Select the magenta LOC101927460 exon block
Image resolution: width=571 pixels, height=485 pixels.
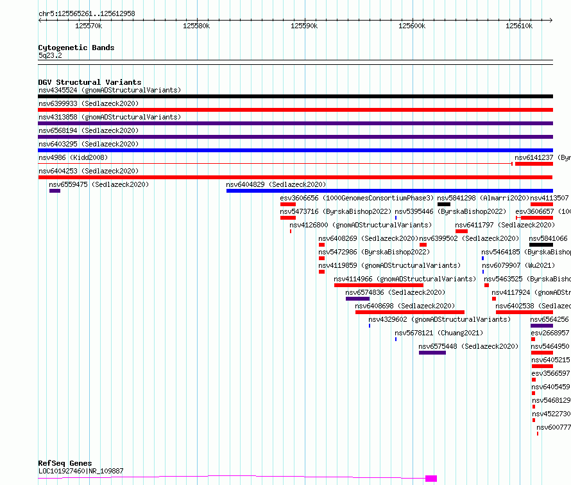[431, 479]
